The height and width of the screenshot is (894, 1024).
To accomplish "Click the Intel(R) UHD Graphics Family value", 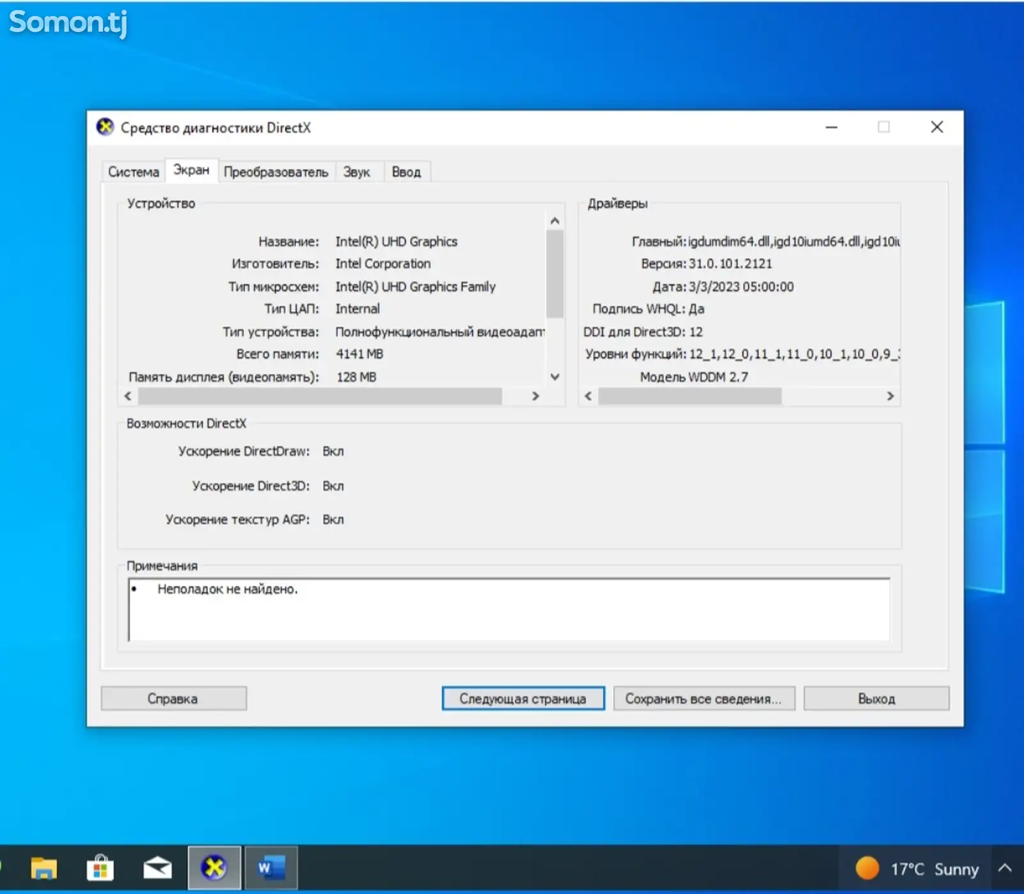I will point(416,287).
